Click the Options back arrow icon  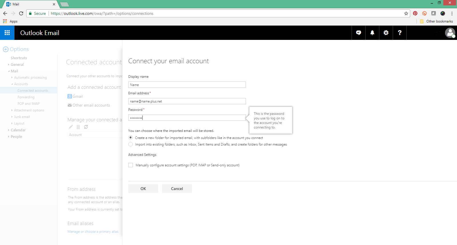click(6, 49)
